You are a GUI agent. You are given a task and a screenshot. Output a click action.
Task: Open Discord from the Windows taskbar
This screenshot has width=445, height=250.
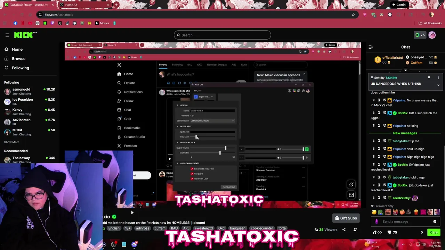coord(134,244)
